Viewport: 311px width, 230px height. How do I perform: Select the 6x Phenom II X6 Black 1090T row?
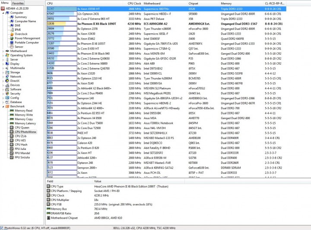point(166,24)
